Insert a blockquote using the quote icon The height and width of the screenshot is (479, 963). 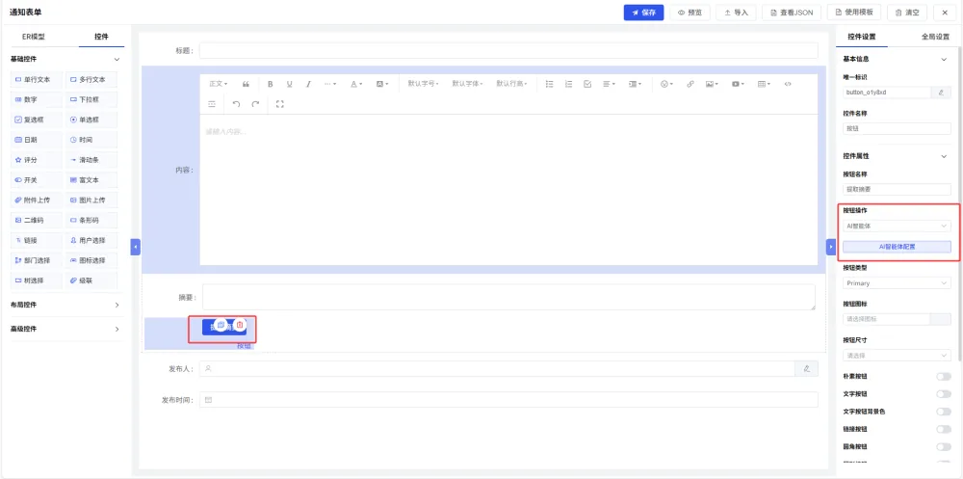246,84
